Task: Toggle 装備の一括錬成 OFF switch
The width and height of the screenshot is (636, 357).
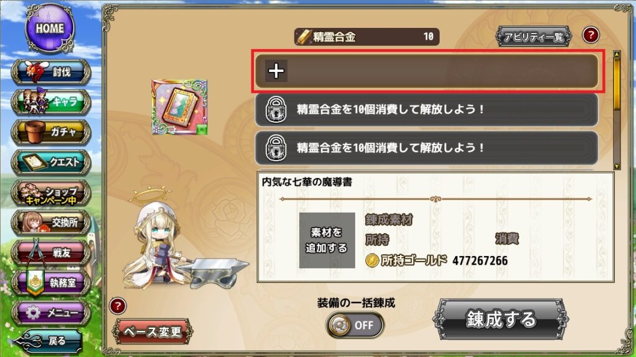Action: coord(355,325)
